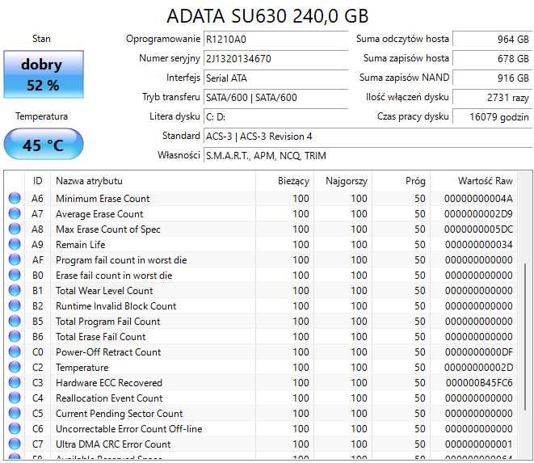This screenshot has width=534, height=463.
Task: Click the Wartość Raw column header
Action: pos(473,181)
